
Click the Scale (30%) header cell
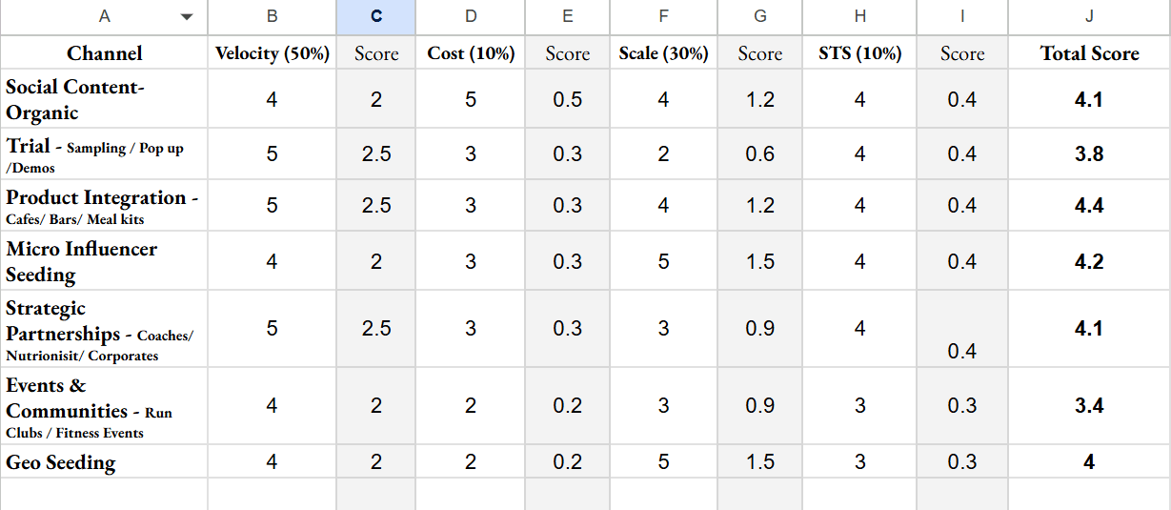coord(663,53)
